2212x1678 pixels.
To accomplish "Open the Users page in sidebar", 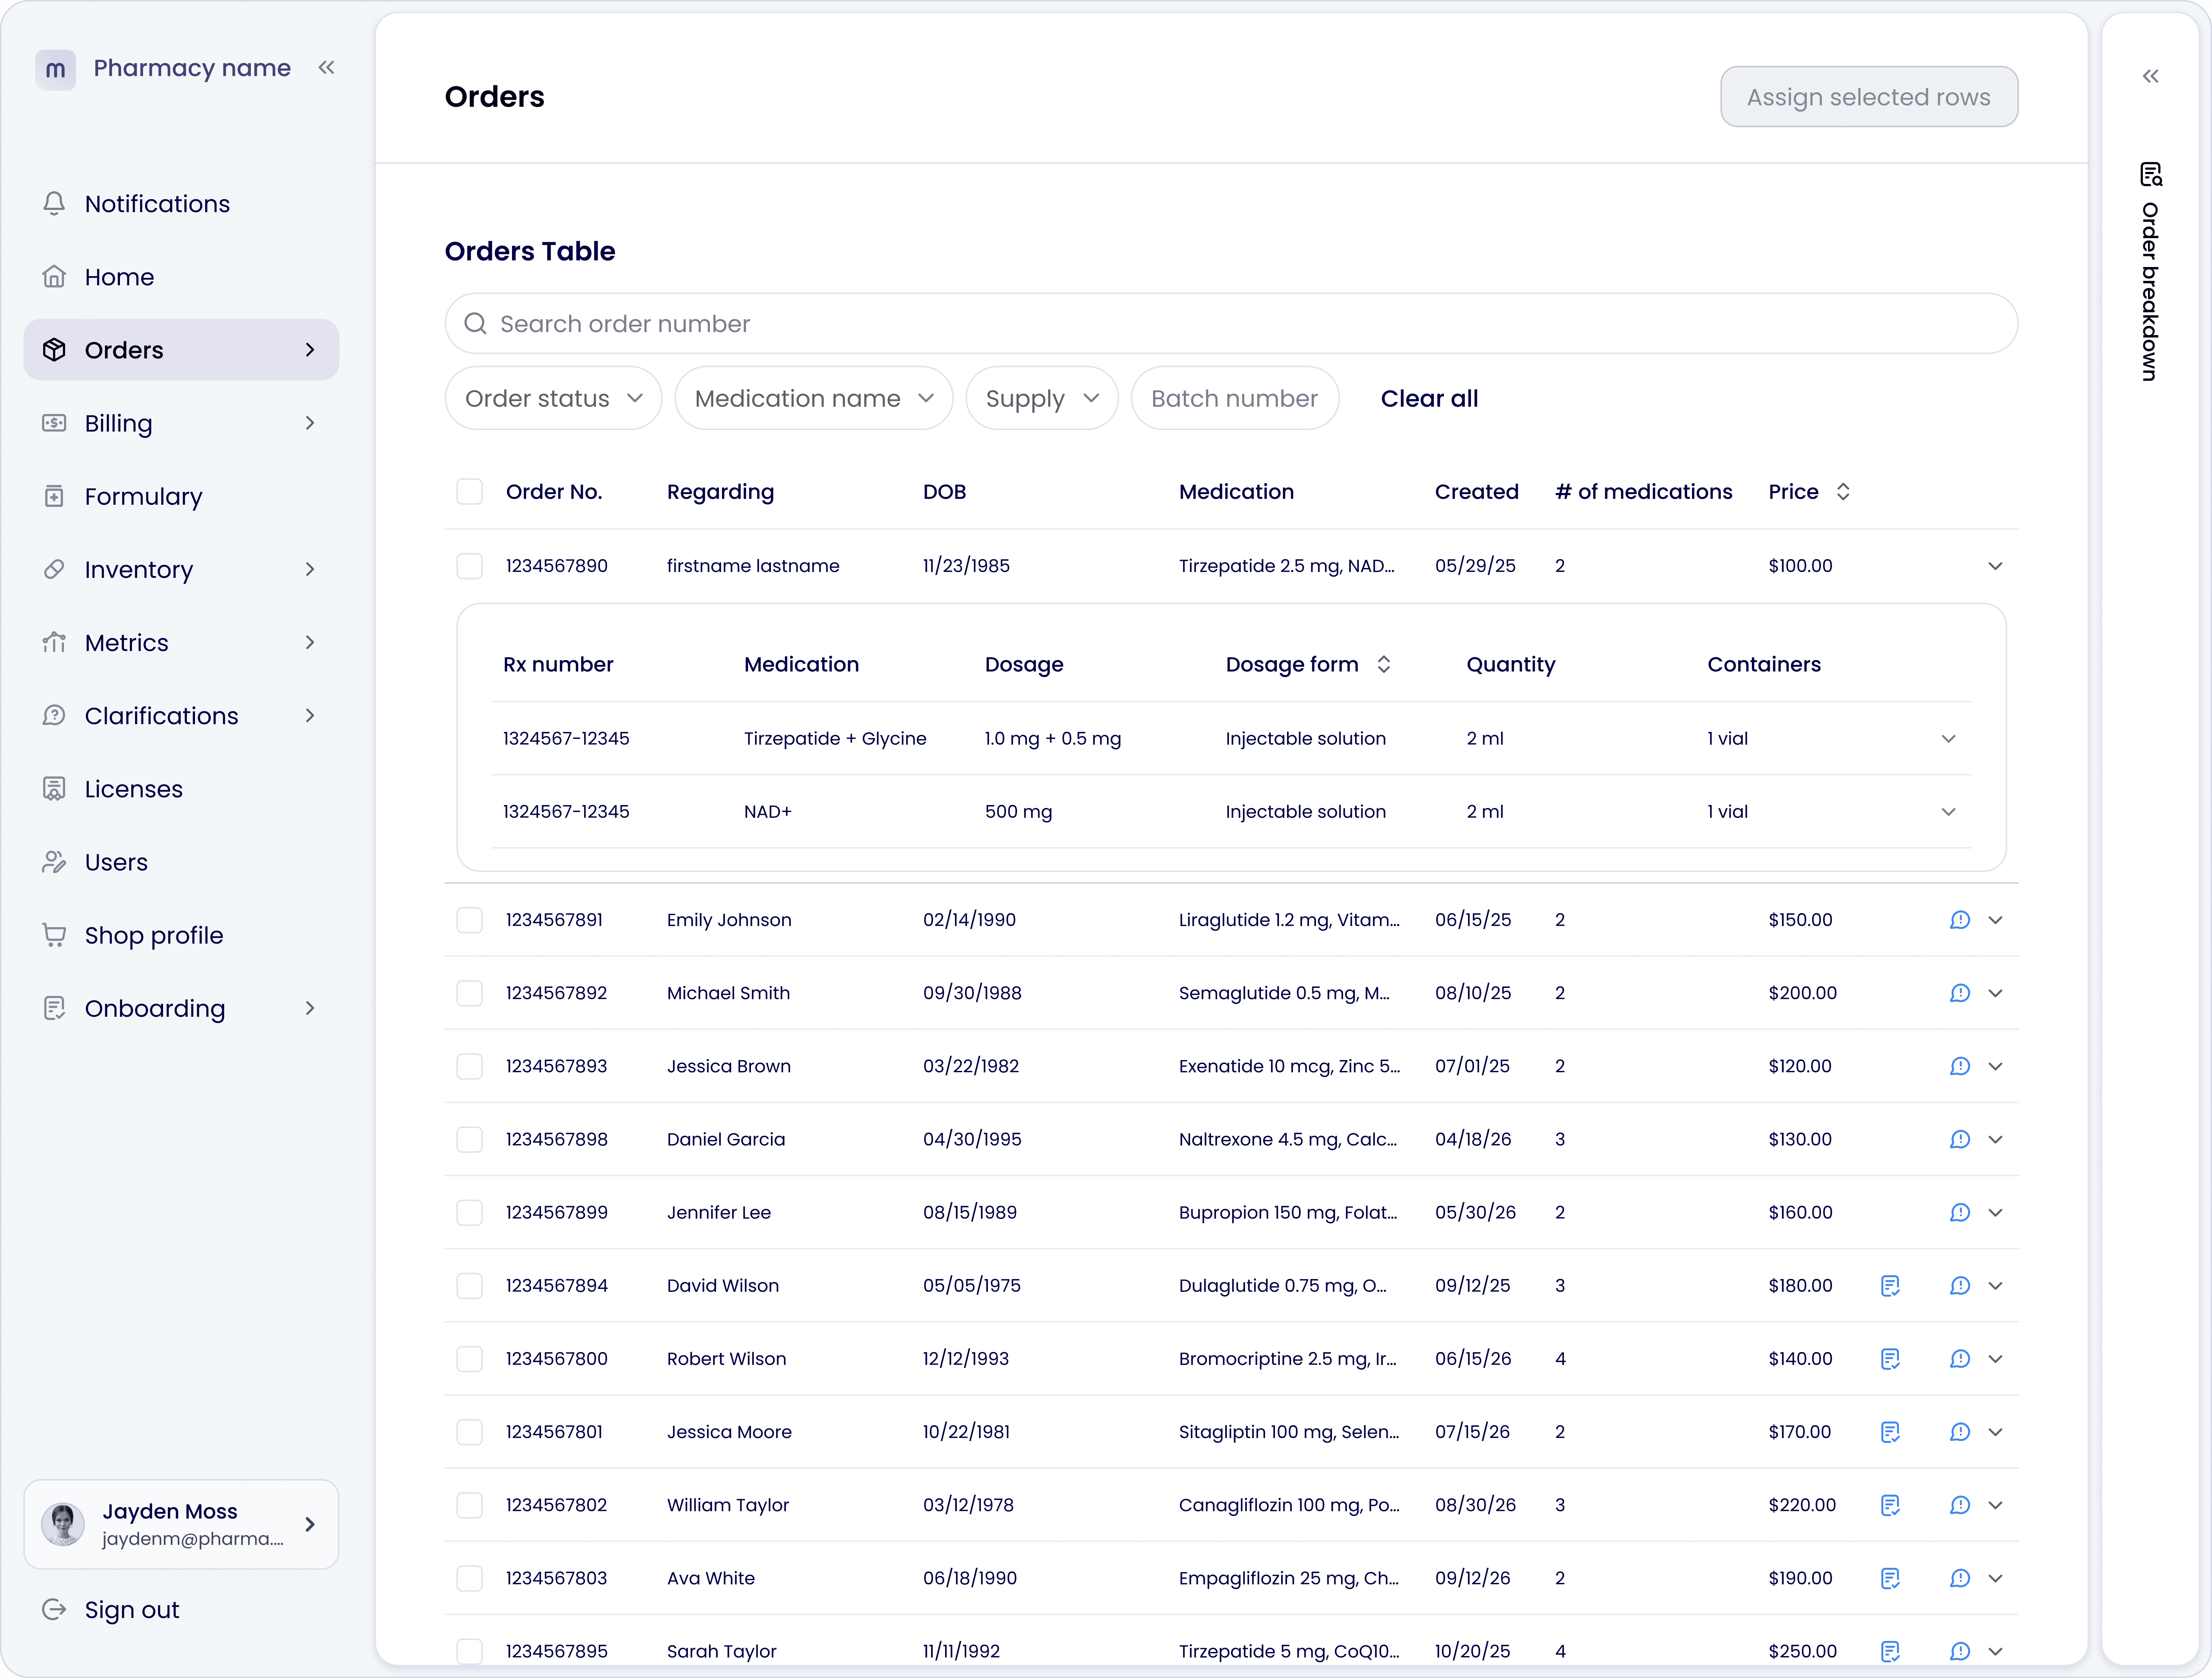I will pyautogui.click(x=181, y=862).
